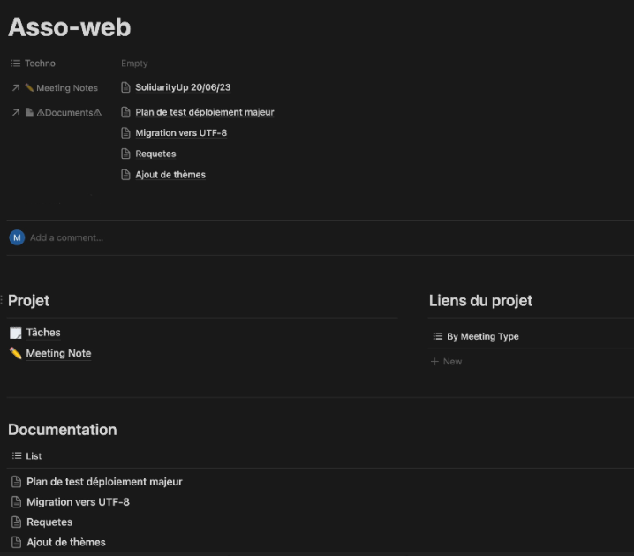The image size is (634, 556).
Task: Click the Techno property list icon
Action: [x=16, y=64]
